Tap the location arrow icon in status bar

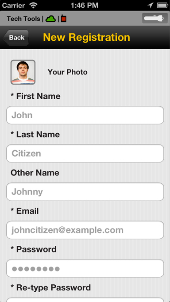pyautogui.click(x=151, y=5)
